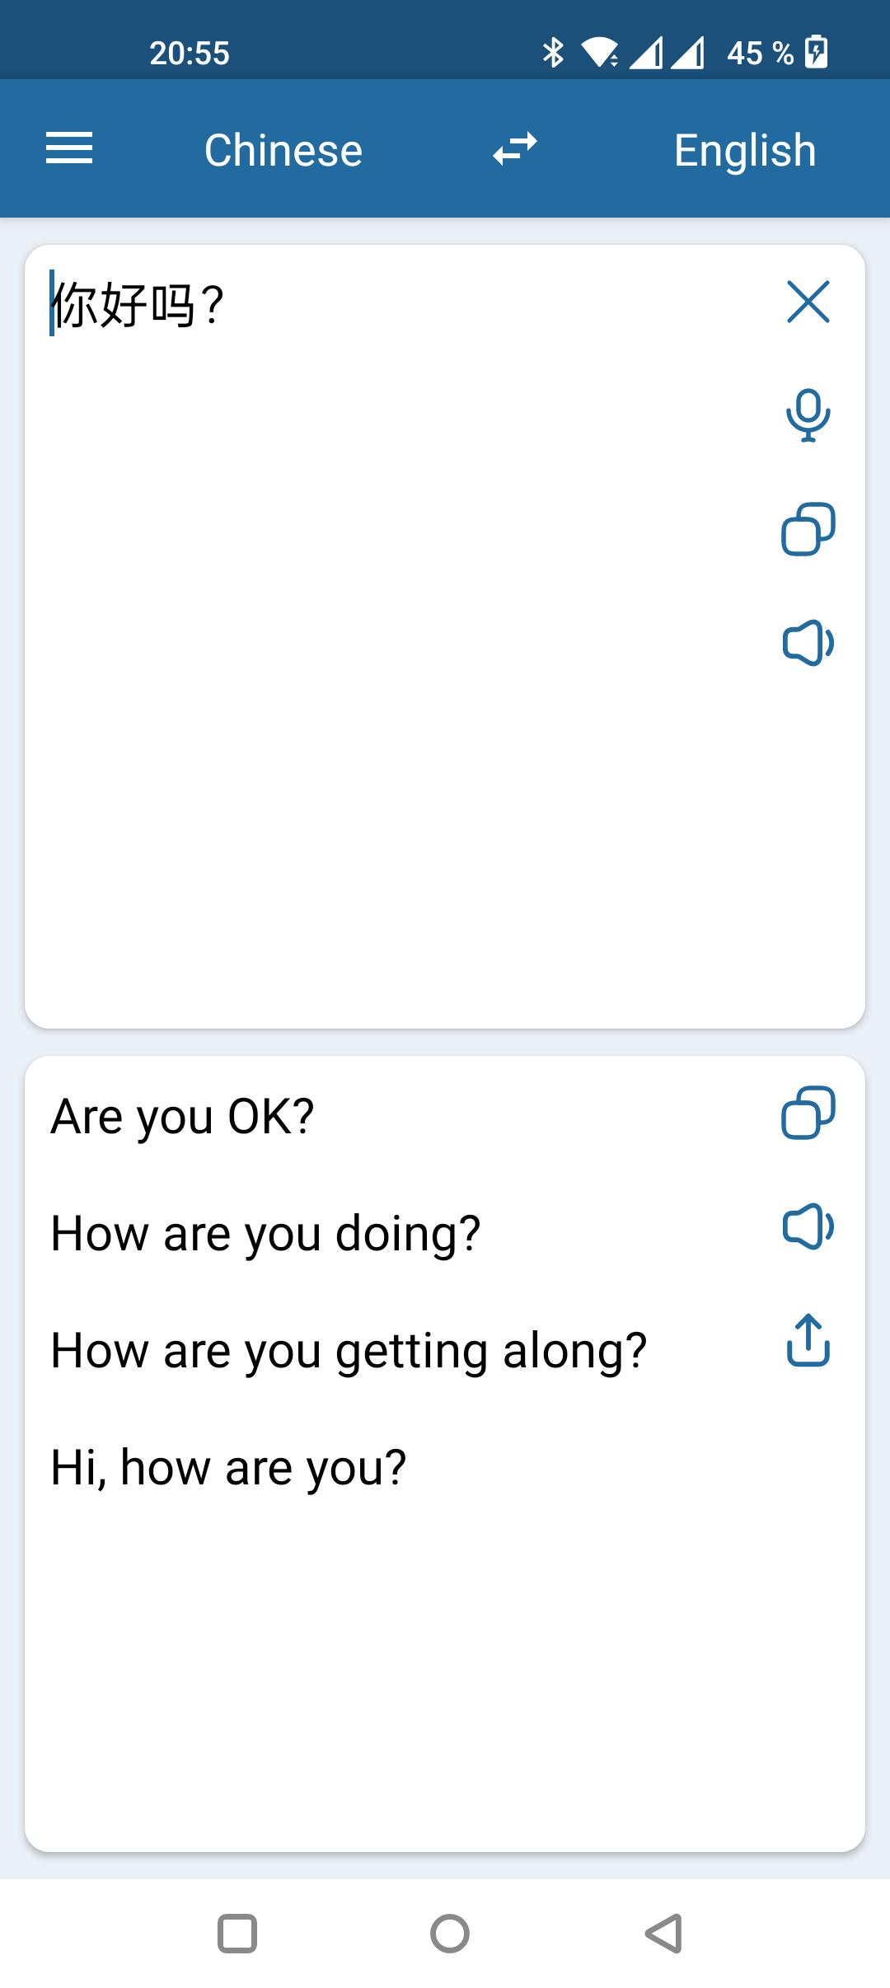
Task: Listen to the English translation
Action: pos(808,1226)
